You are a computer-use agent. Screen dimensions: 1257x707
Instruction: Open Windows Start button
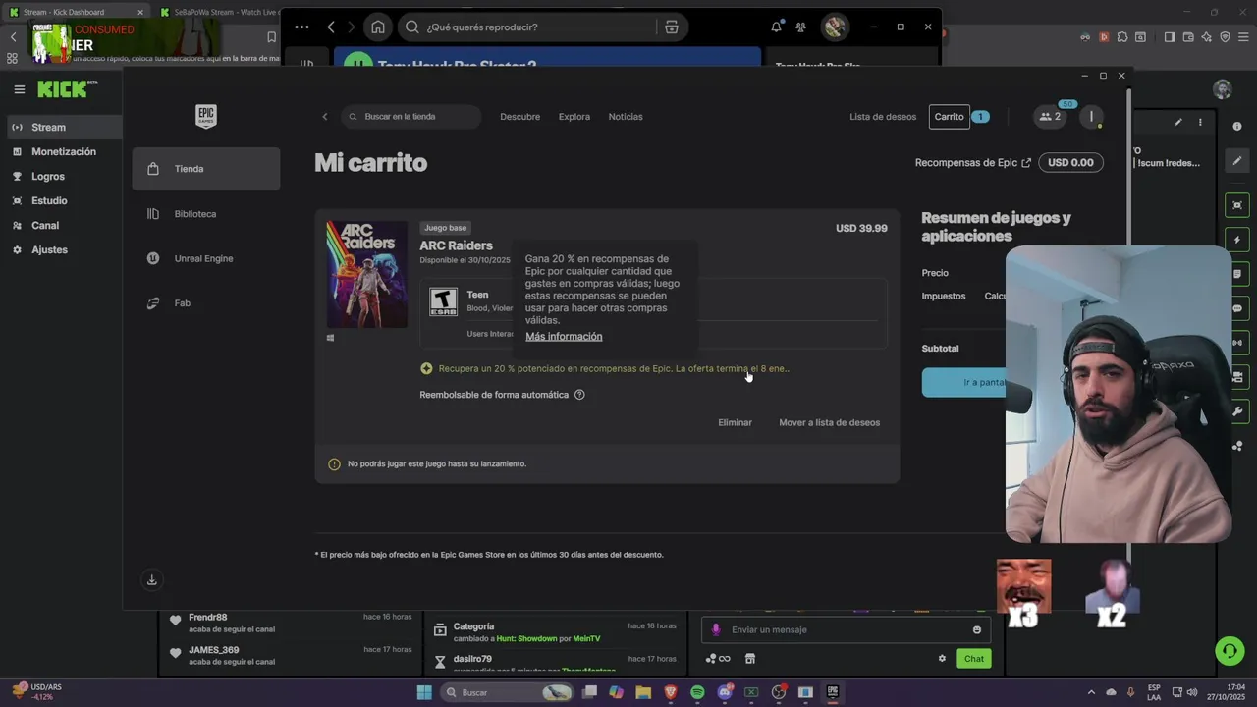tap(424, 692)
